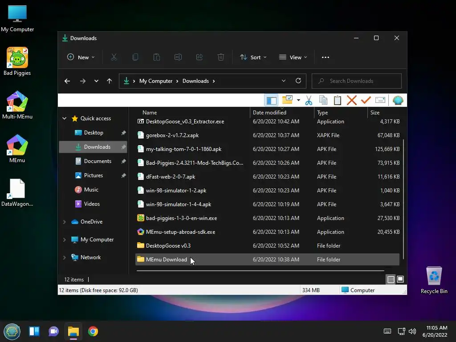Expand the Network tree node
This screenshot has width=456, height=342.
(64, 257)
